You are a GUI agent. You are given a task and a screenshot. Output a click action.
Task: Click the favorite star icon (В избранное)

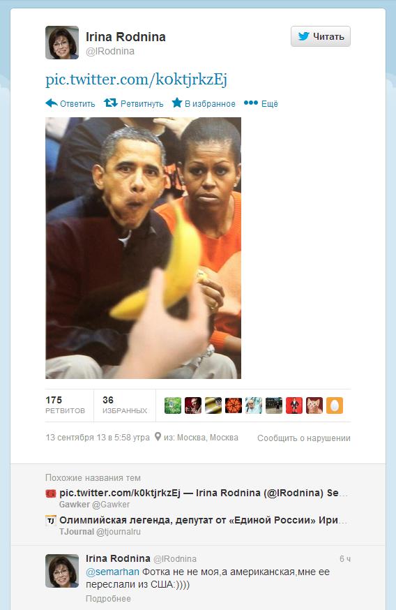pyautogui.click(x=177, y=103)
